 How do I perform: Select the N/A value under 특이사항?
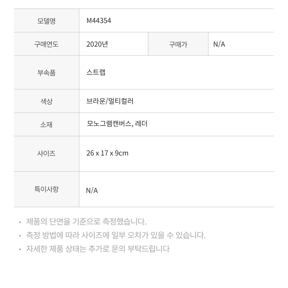pyautogui.click(x=92, y=190)
